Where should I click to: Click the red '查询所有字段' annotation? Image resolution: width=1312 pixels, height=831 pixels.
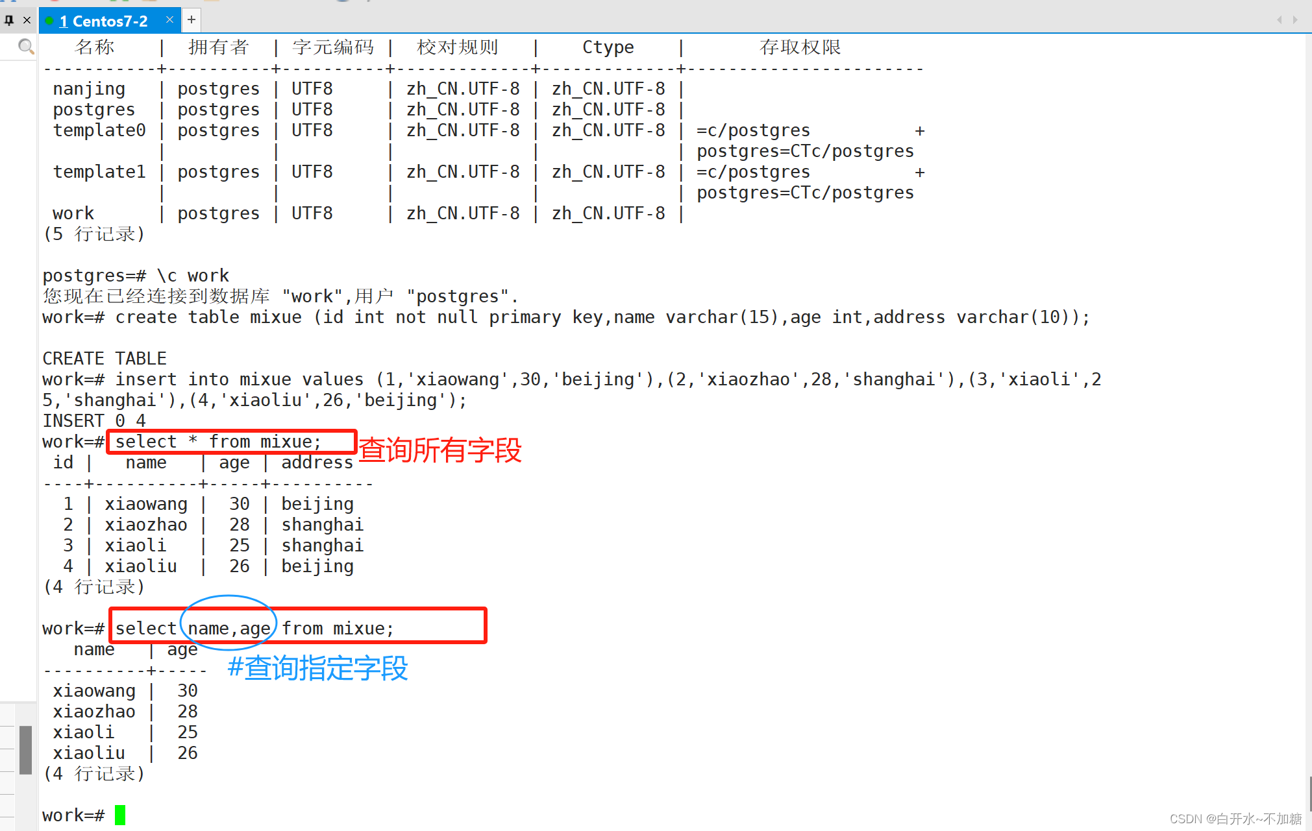[x=439, y=450]
